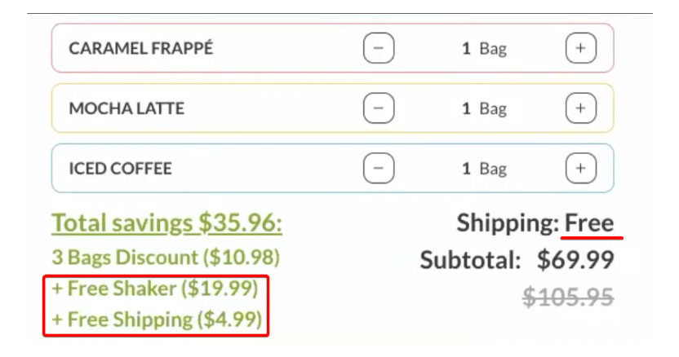Screen dimensions: 679x357
Task: Click the Subtotal $69.99 amount
Action: [575, 260]
